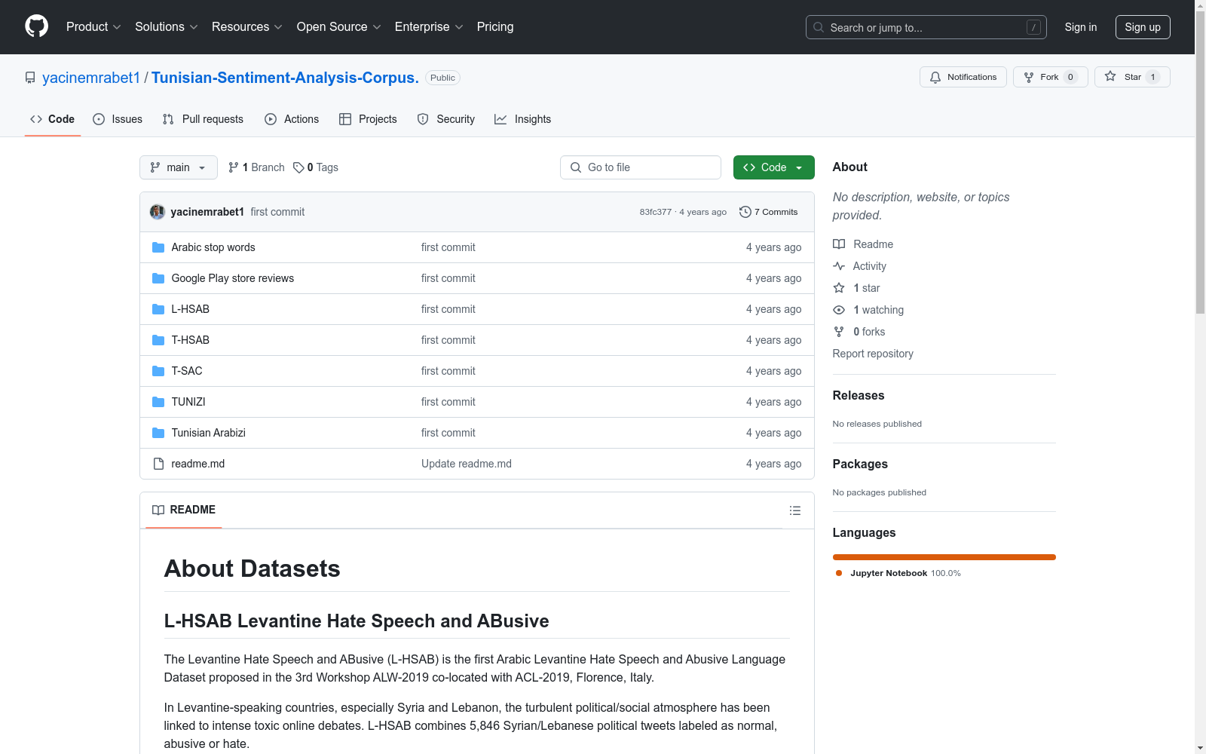Click the star icon in Star button
1206x754 pixels.
(x=1110, y=76)
